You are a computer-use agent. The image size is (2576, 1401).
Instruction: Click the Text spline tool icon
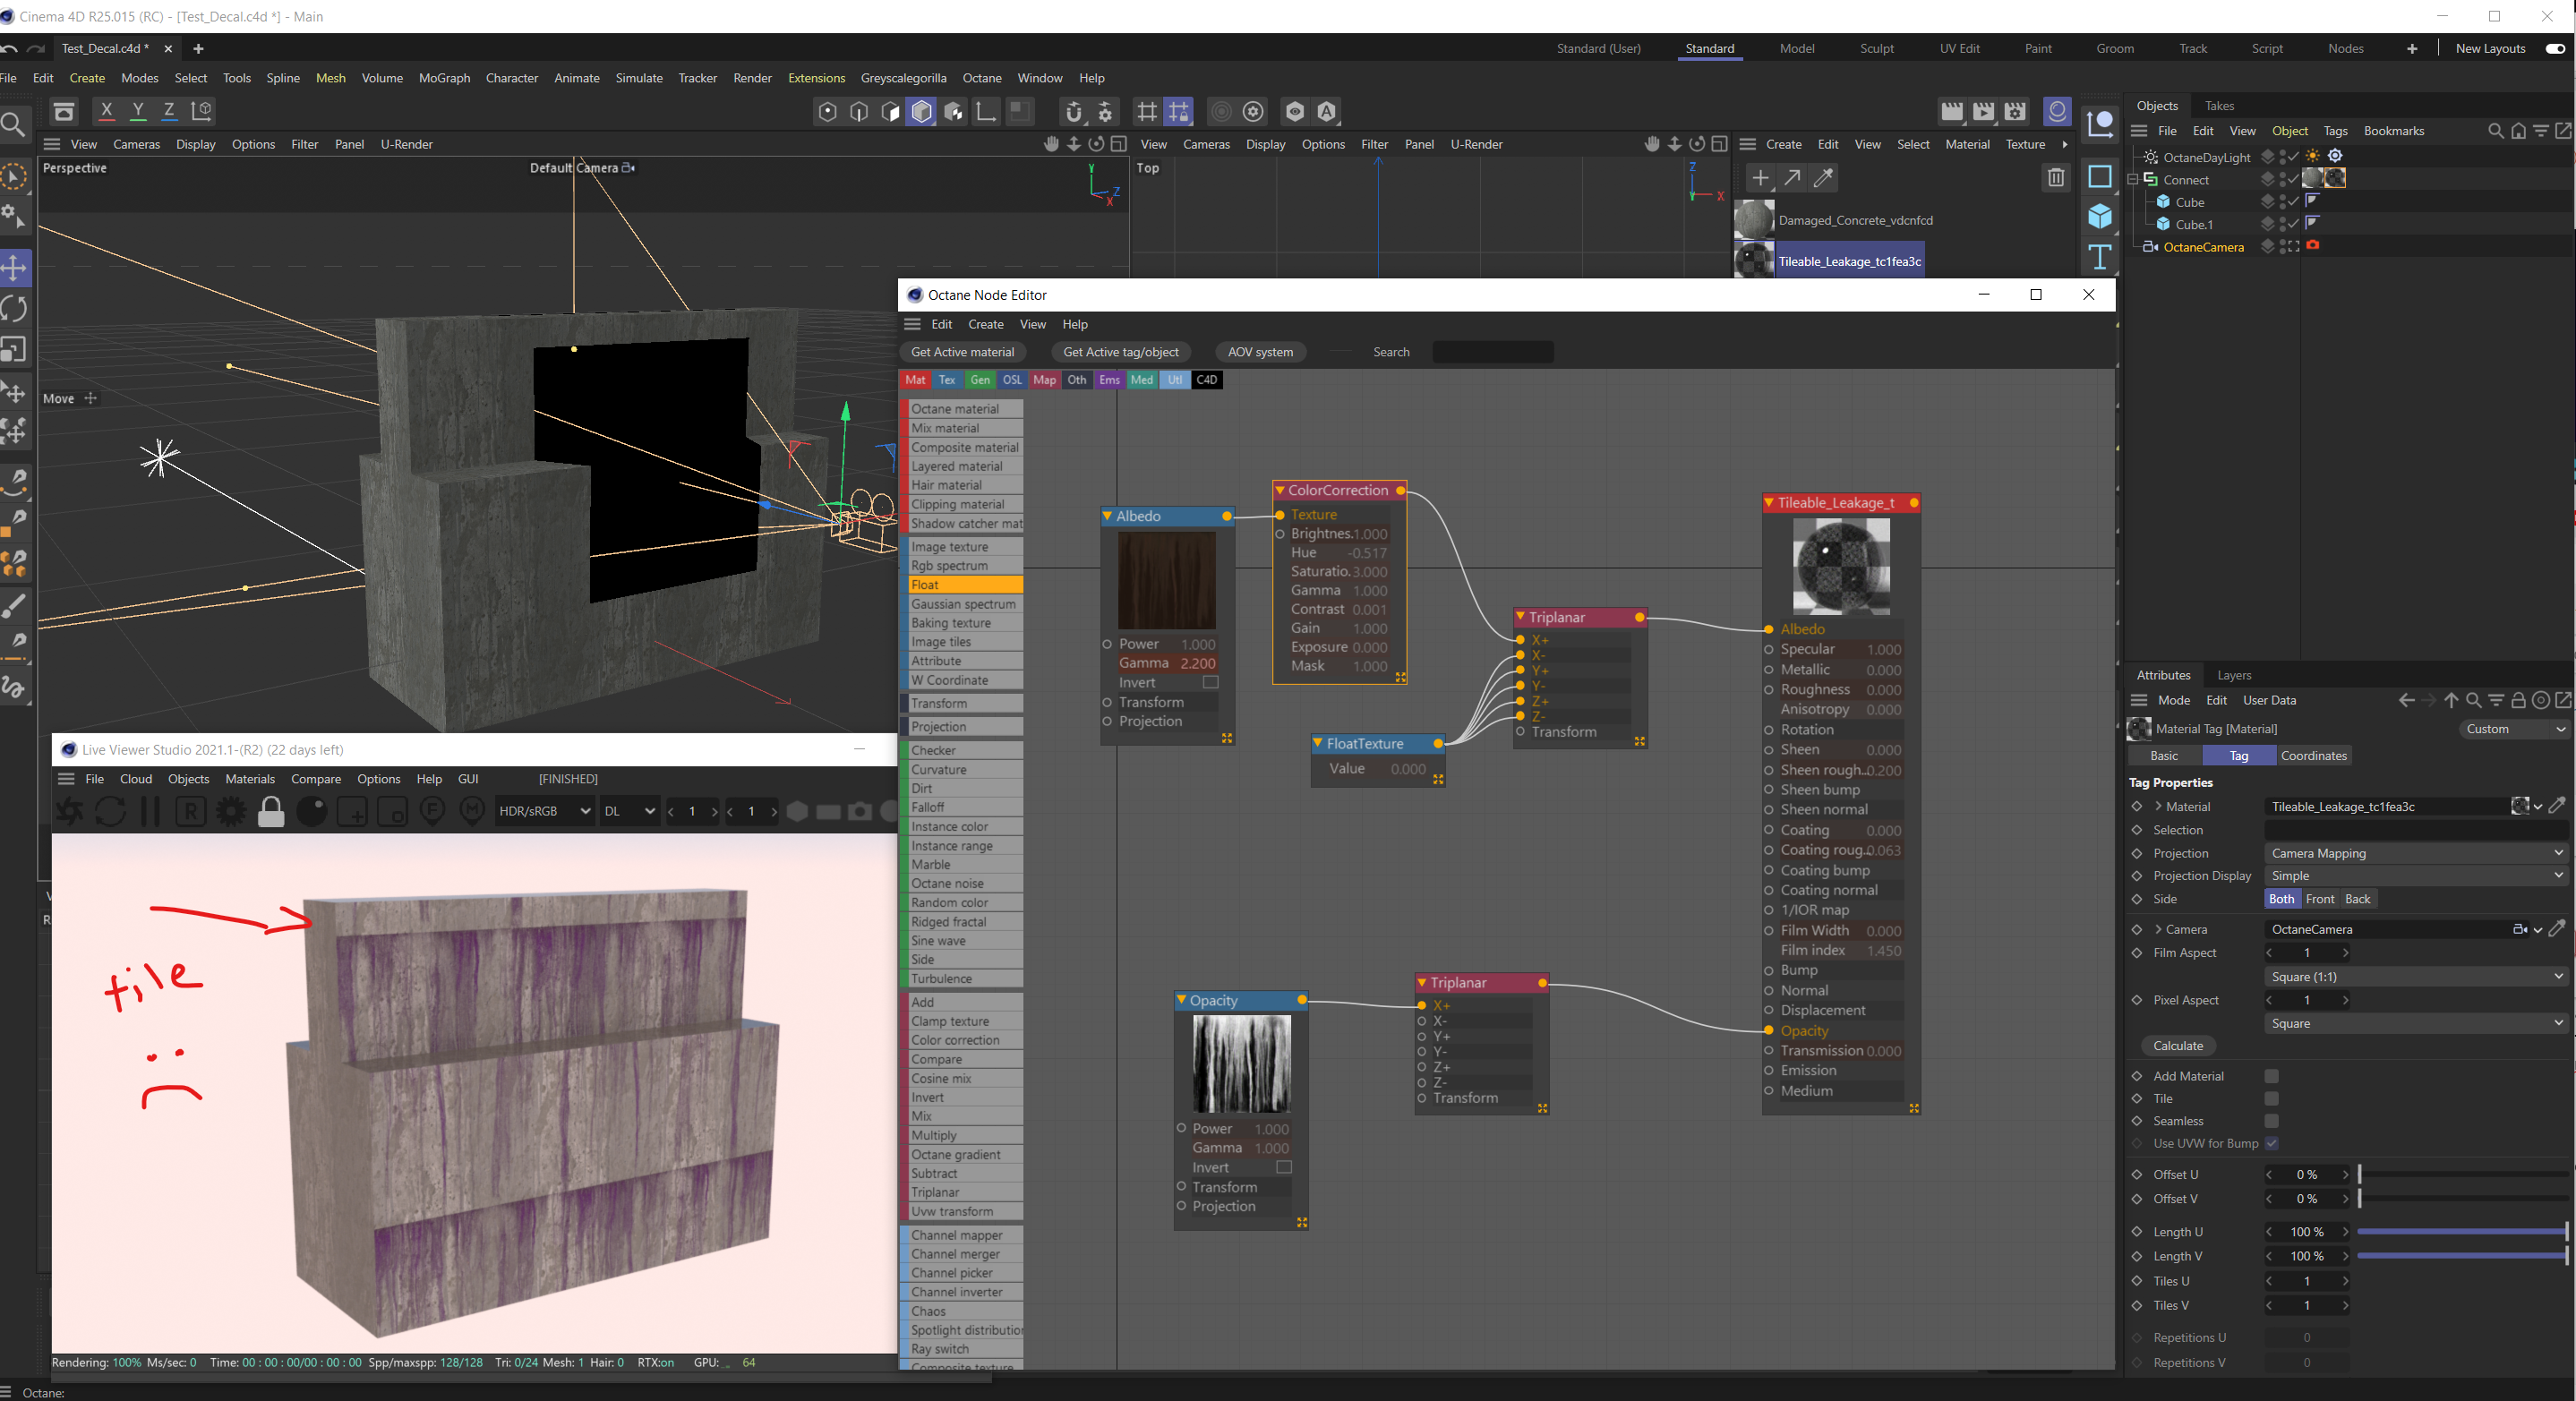(2099, 256)
